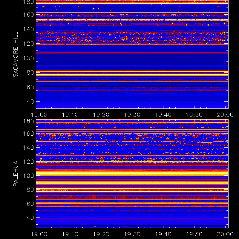
Task: Select frequency label 160 on Sagamore Hill plot
Action: coord(28,15)
